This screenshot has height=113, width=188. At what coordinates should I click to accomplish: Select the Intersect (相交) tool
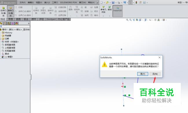click(94, 11)
